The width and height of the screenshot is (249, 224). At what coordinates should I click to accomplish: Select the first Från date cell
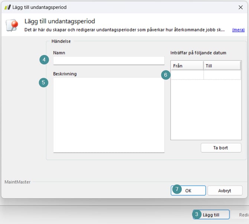pyautogui.click(x=187, y=75)
